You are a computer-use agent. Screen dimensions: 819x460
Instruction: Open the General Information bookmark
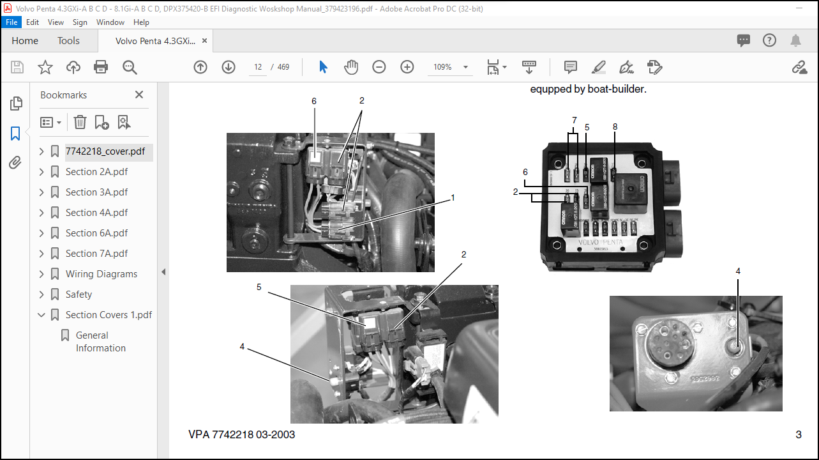(100, 342)
